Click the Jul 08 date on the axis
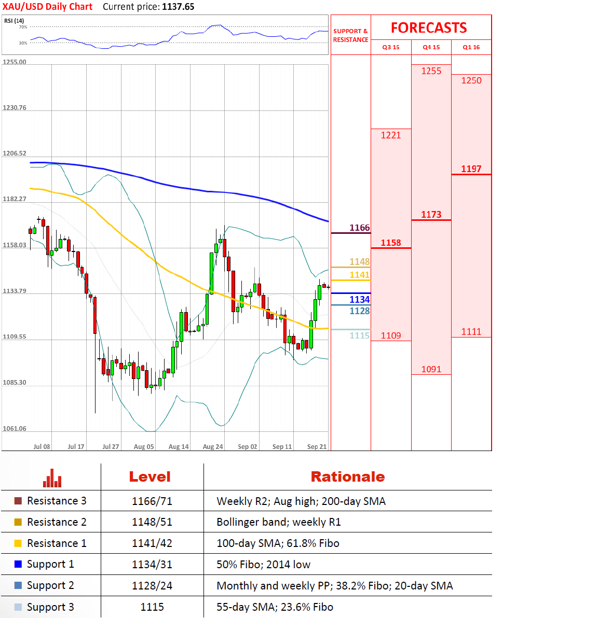The height and width of the screenshot is (618, 598). pos(42,446)
